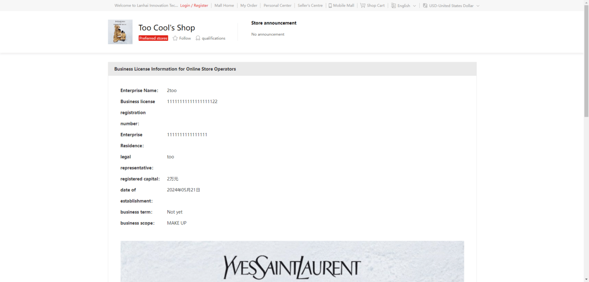The image size is (589, 282).
Task: Click the 'business scope:' label
Action: [137, 223]
